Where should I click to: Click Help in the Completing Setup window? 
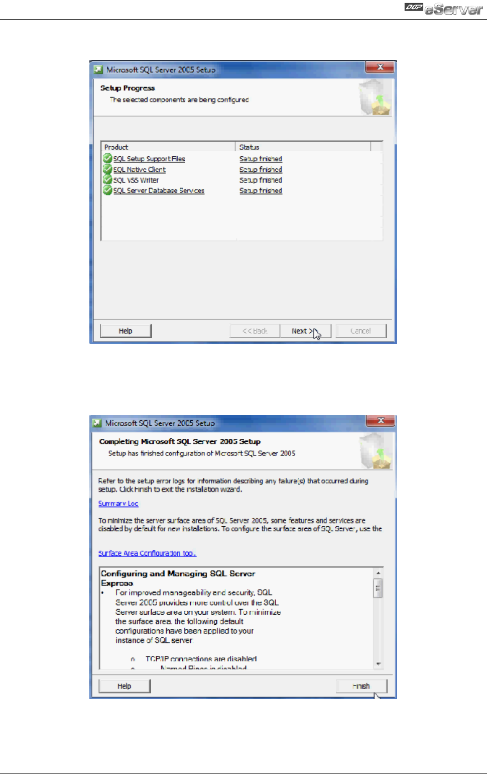(x=125, y=686)
